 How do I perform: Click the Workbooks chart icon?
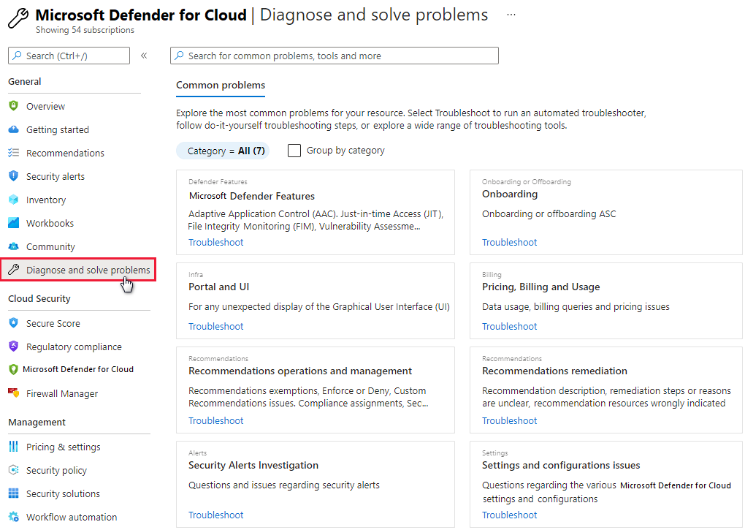click(x=13, y=223)
